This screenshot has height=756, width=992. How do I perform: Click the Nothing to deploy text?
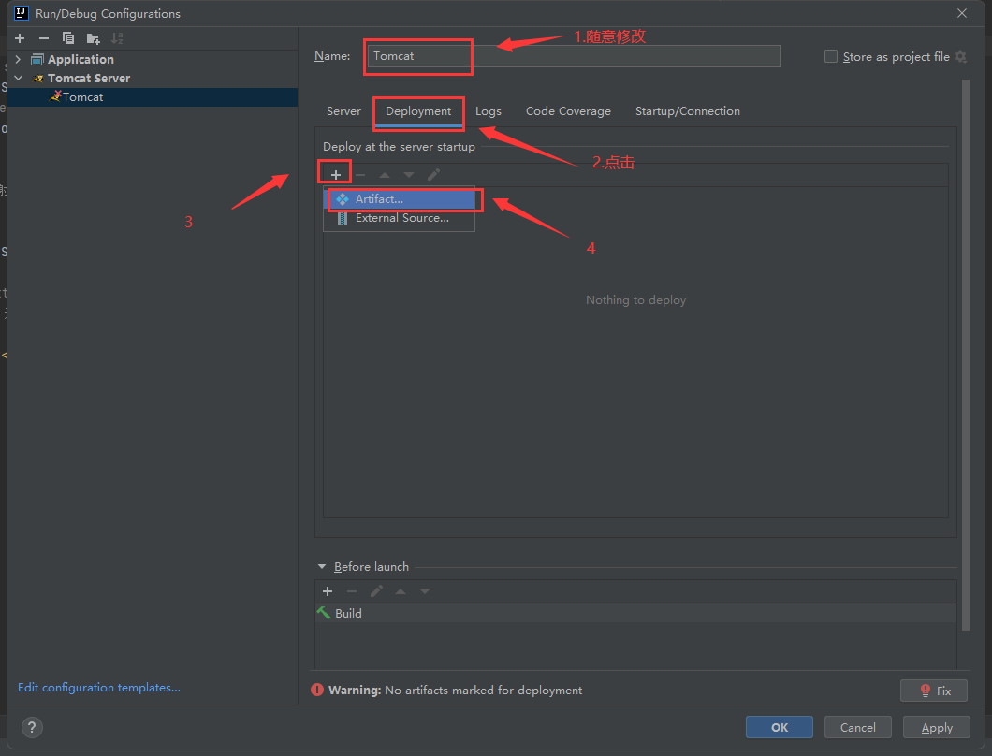[635, 300]
